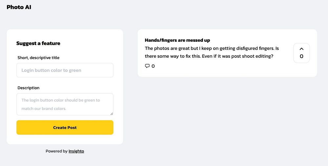Focus the short descriptive title input
The height and width of the screenshot is (166, 328).
point(65,70)
